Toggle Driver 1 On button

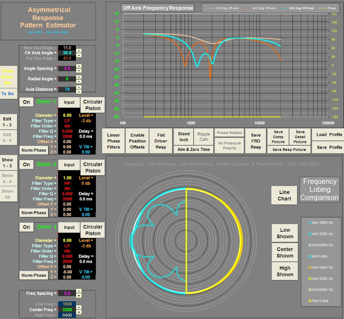27,102
